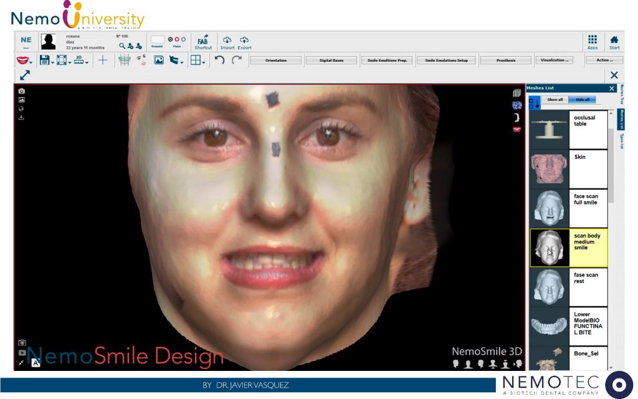The image size is (638, 399).
Task: Click the viewport image icon below camera
Action: 22,100
